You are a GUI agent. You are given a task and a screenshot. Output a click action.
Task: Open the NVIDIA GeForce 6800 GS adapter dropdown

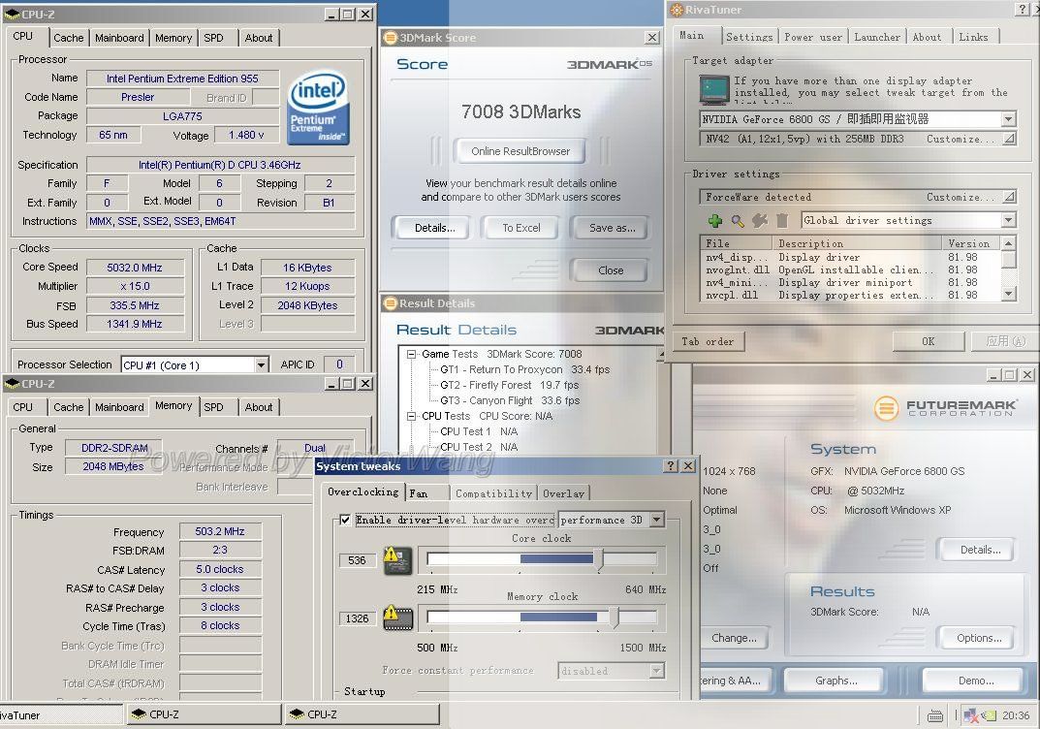[1008, 119]
